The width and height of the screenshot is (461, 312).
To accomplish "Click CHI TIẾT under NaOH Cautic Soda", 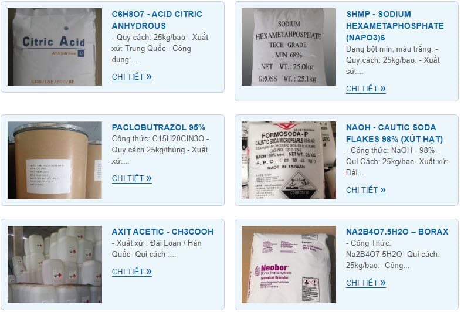I will (366, 190).
